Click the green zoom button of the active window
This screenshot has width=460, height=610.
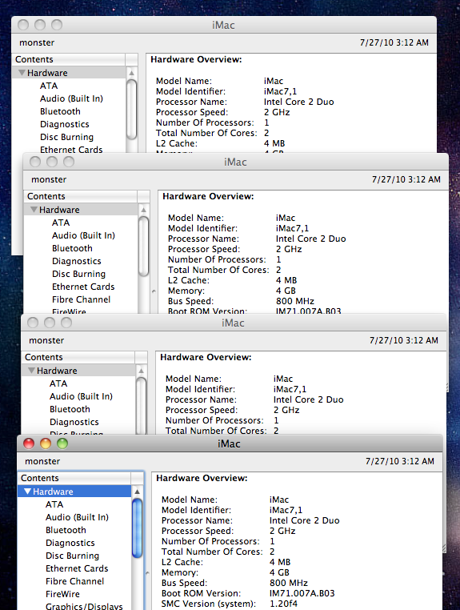click(x=62, y=443)
